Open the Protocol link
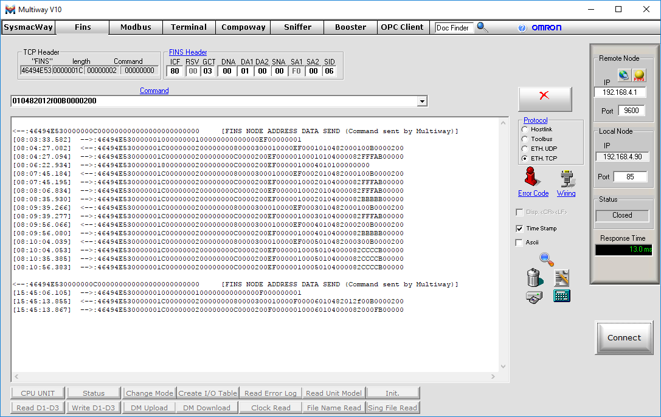Viewport: 661px width, 417px height. tap(535, 120)
